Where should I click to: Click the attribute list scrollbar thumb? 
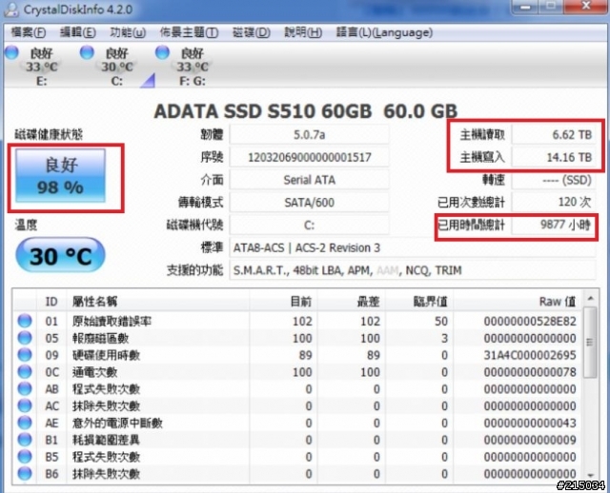(590, 343)
